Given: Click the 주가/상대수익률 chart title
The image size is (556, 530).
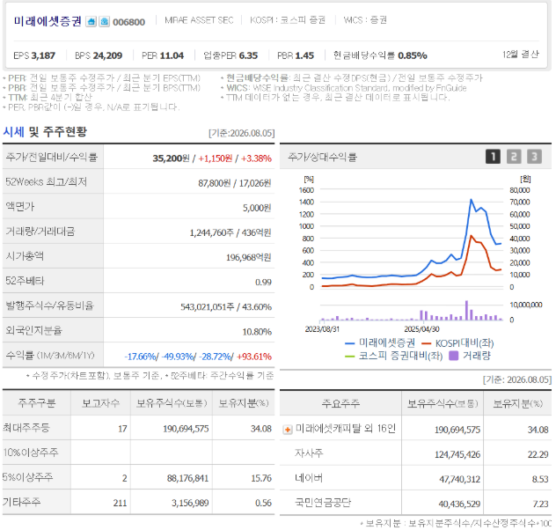Looking at the screenshot, I should point(322,157).
